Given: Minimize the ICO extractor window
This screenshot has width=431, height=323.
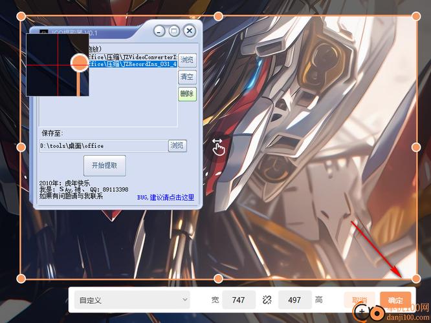Looking at the screenshot, I should click(x=159, y=31).
